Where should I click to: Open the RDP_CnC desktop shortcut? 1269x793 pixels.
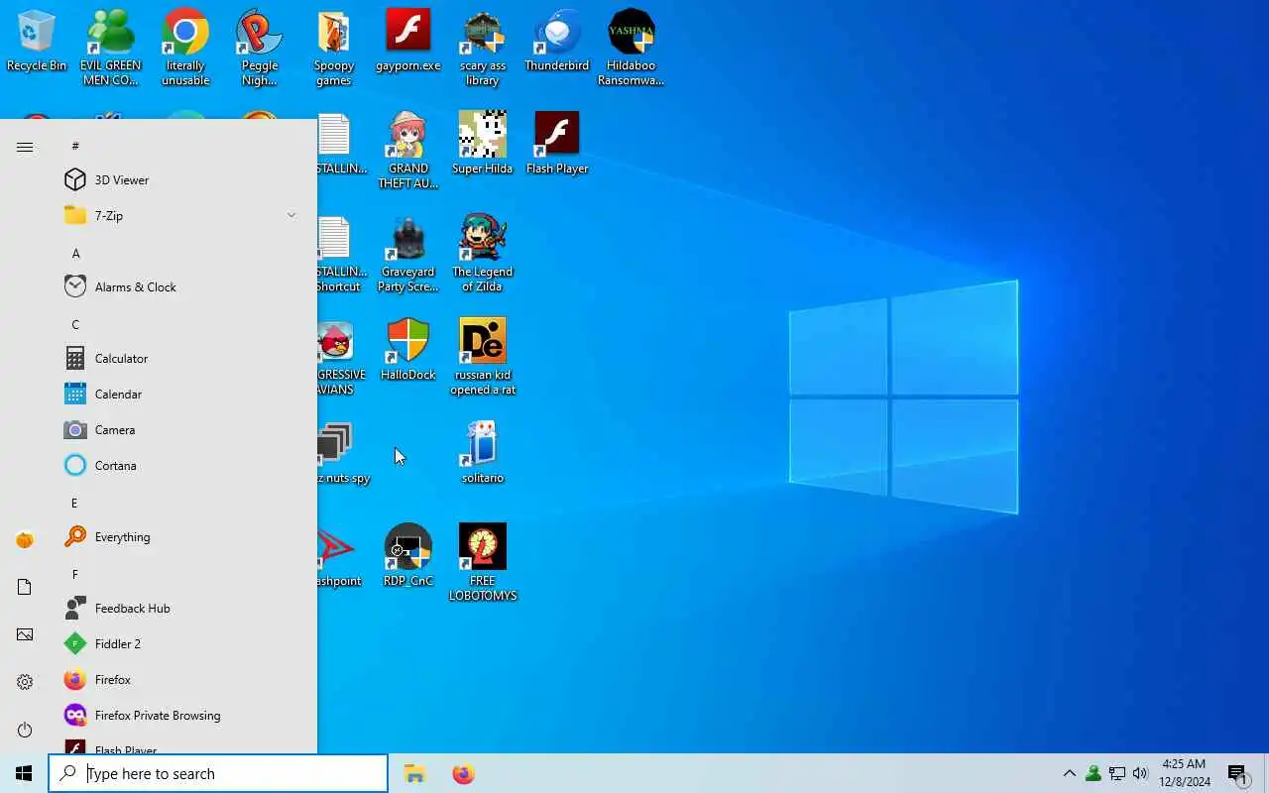408,556
